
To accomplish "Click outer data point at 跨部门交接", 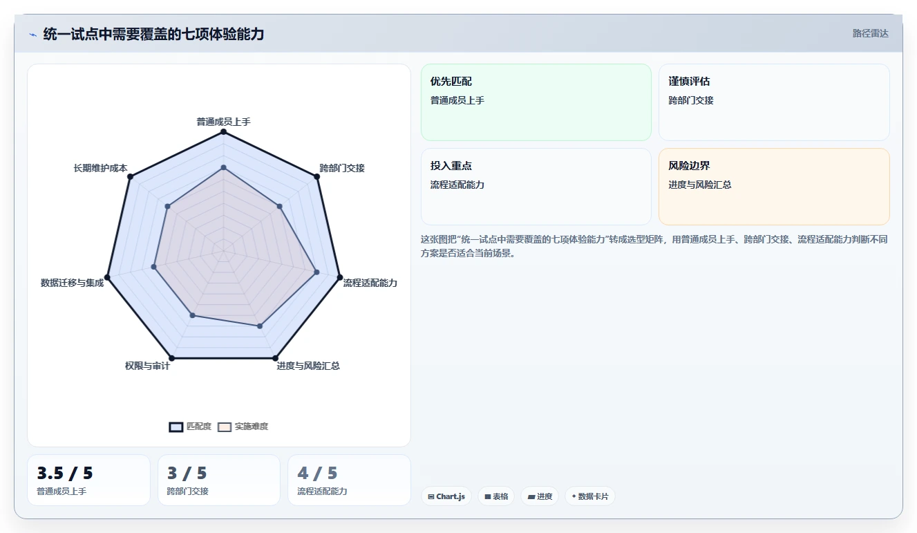I will (x=317, y=177).
